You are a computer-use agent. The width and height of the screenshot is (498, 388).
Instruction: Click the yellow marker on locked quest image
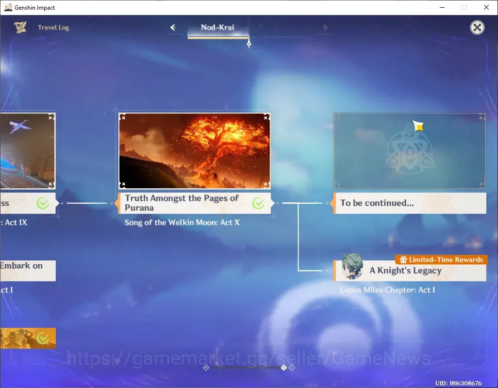[x=418, y=126]
